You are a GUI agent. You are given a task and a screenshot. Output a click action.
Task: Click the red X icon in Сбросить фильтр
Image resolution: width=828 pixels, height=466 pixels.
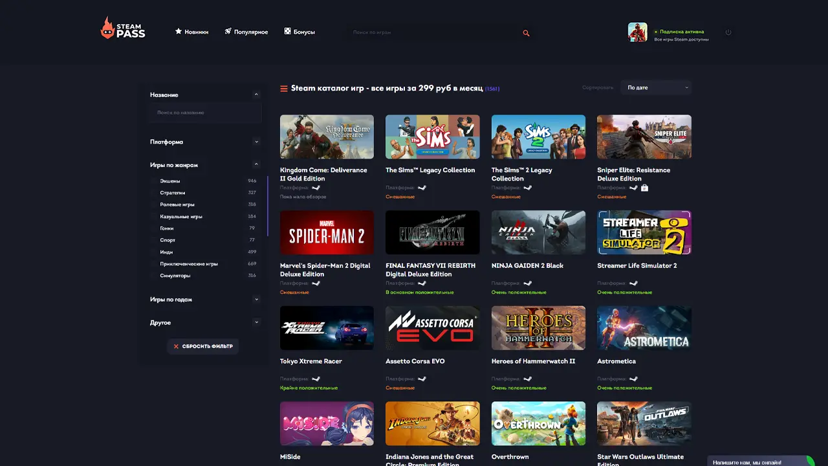176,346
